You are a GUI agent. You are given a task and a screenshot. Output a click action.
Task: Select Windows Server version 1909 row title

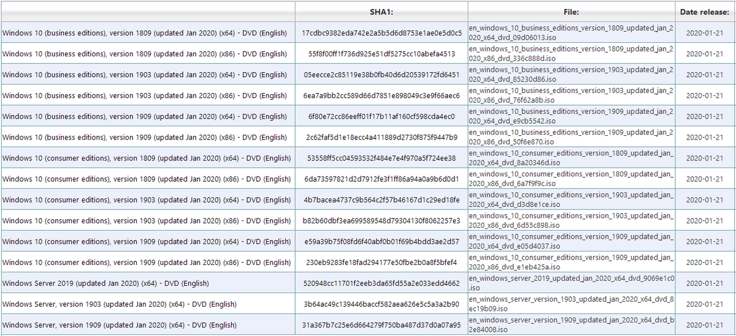[x=119, y=325]
